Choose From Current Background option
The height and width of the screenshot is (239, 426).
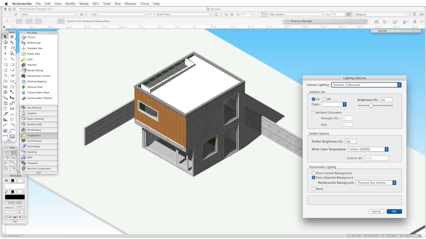click(314, 173)
